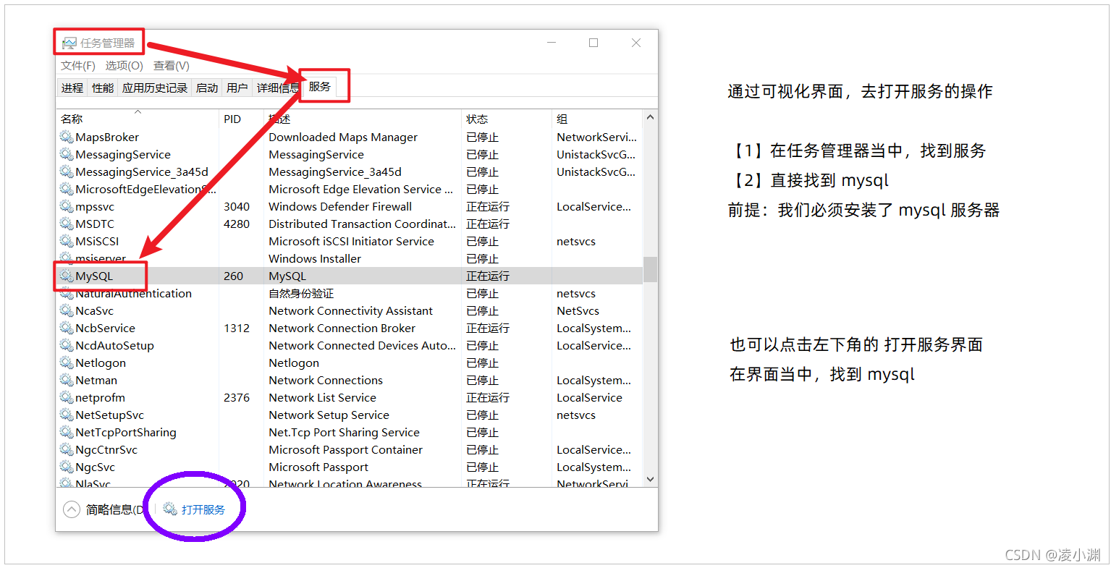The width and height of the screenshot is (1111, 568).
Task: Click the NetTcpPortSharing gear icon
Action: pos(67,432)
